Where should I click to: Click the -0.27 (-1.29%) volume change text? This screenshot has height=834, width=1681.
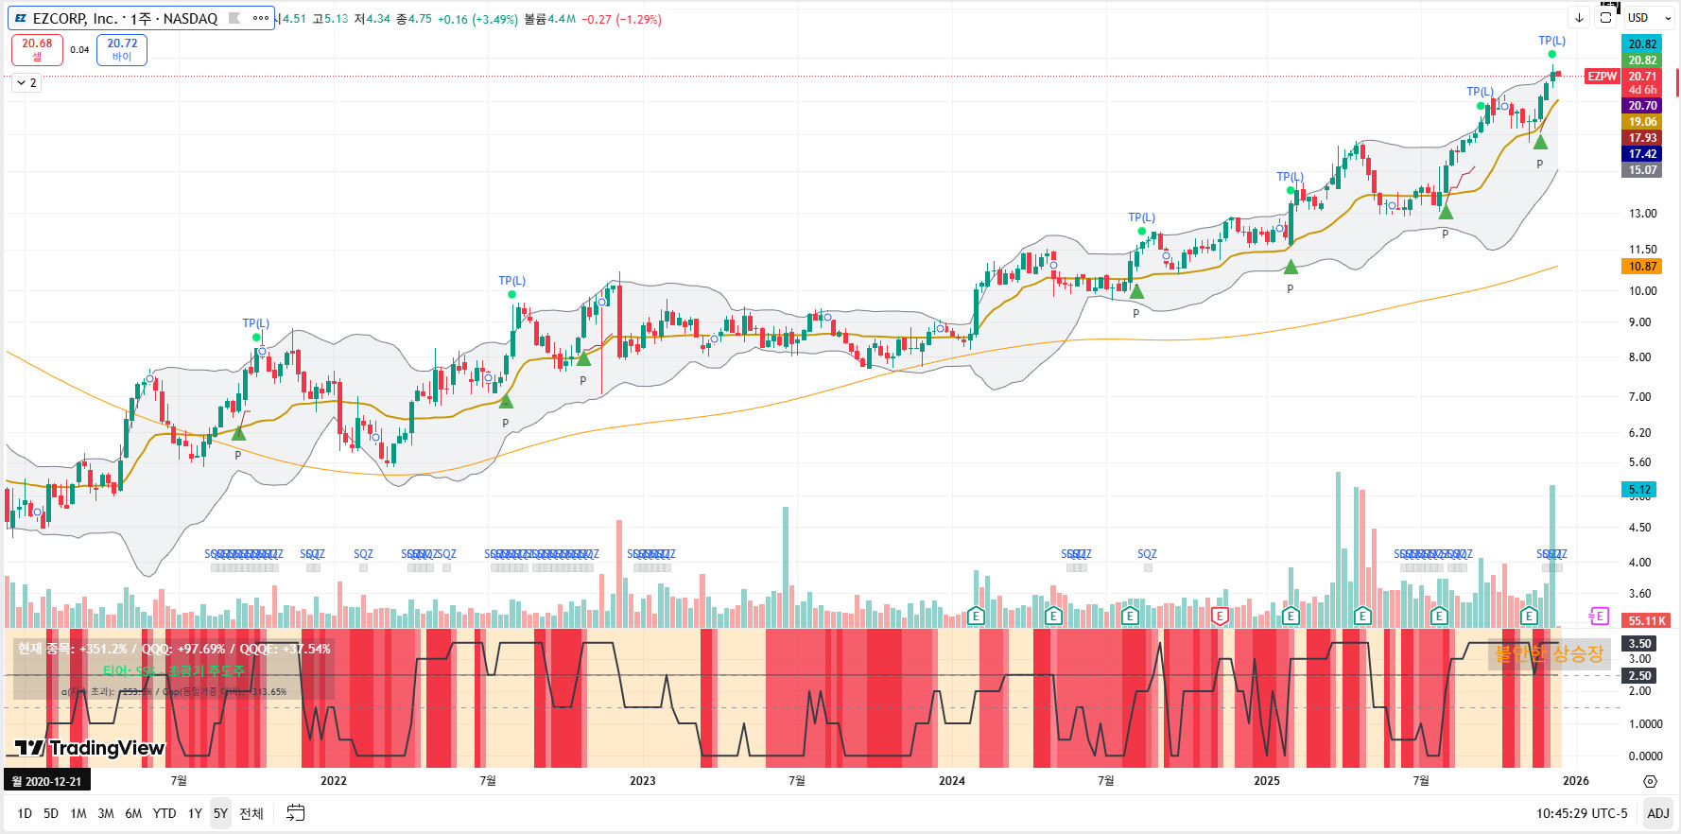[x=621, y=19]
